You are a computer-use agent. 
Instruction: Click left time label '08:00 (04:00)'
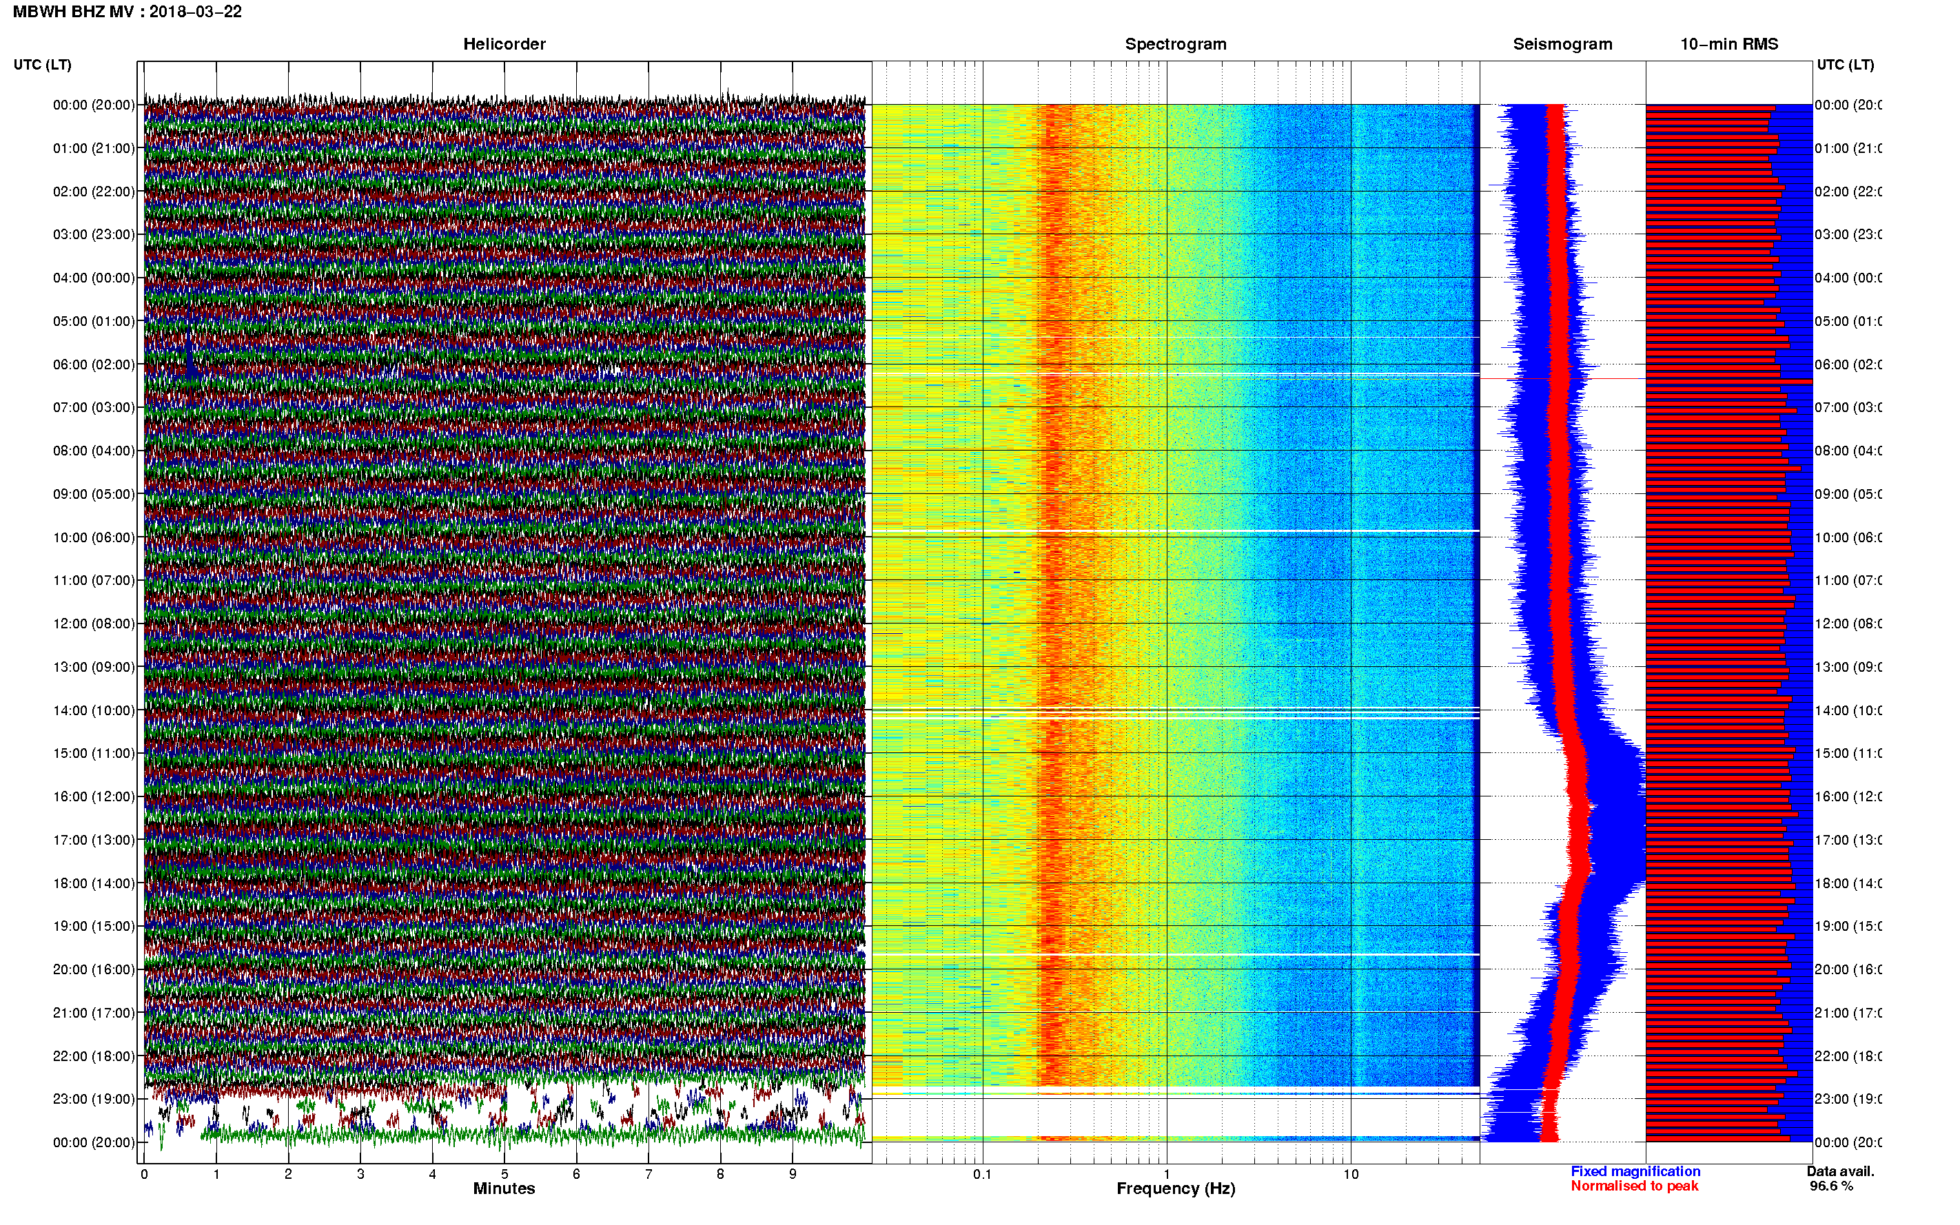click(x=94, y=451)
